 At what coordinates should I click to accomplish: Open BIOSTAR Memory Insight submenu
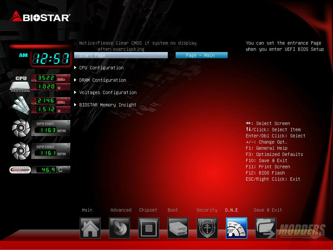[x=108, y=104]
